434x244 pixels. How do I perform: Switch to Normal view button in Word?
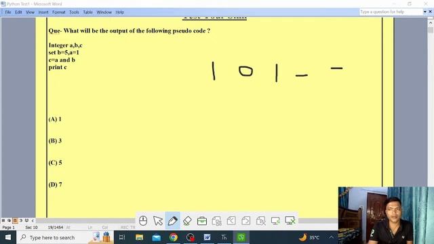pyautogui.click(x=3, y=220)
